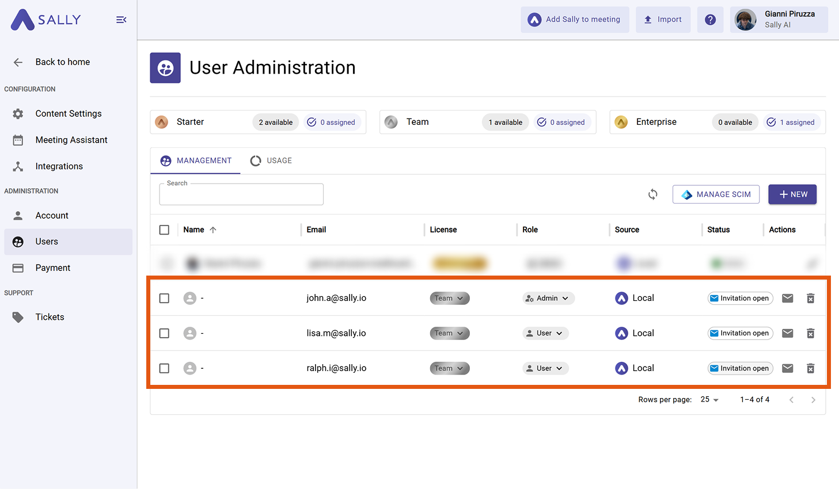This screenshot has width=839, height=489.
Task: Click into the Search input field
Action: [241, 196]
